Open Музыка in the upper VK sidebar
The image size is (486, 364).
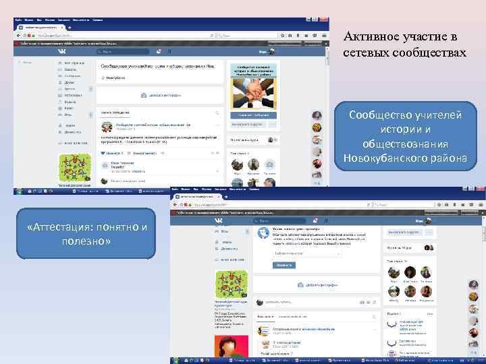click(x=67, y=102)
